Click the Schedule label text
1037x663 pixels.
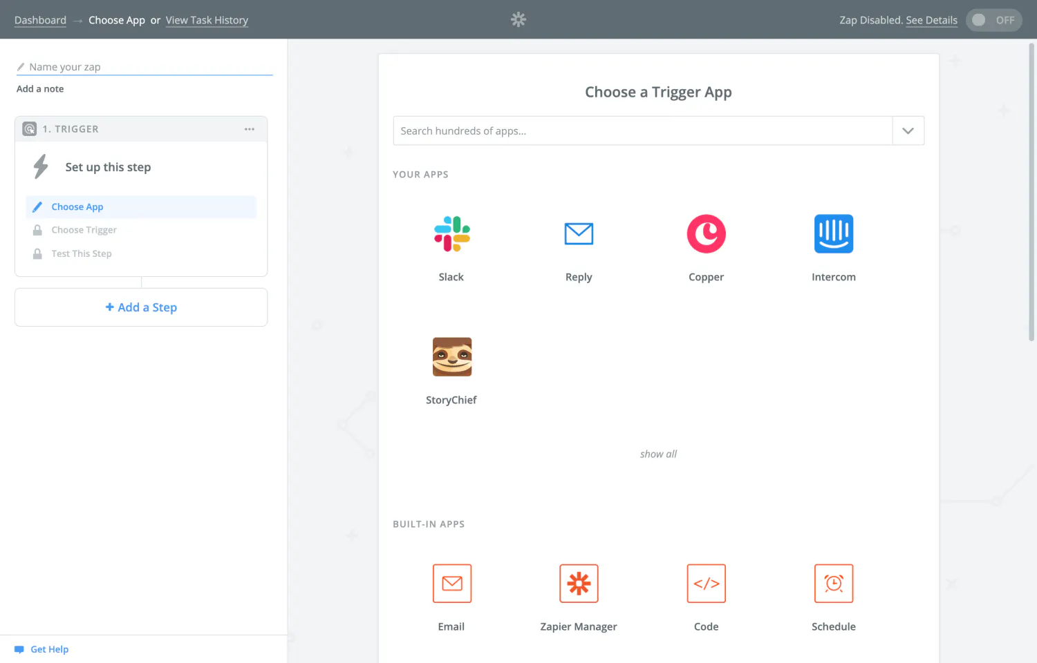coord(834,626)
